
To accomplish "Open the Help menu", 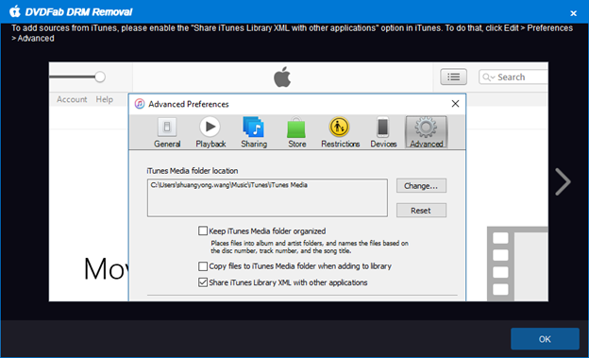I will 104,99.
